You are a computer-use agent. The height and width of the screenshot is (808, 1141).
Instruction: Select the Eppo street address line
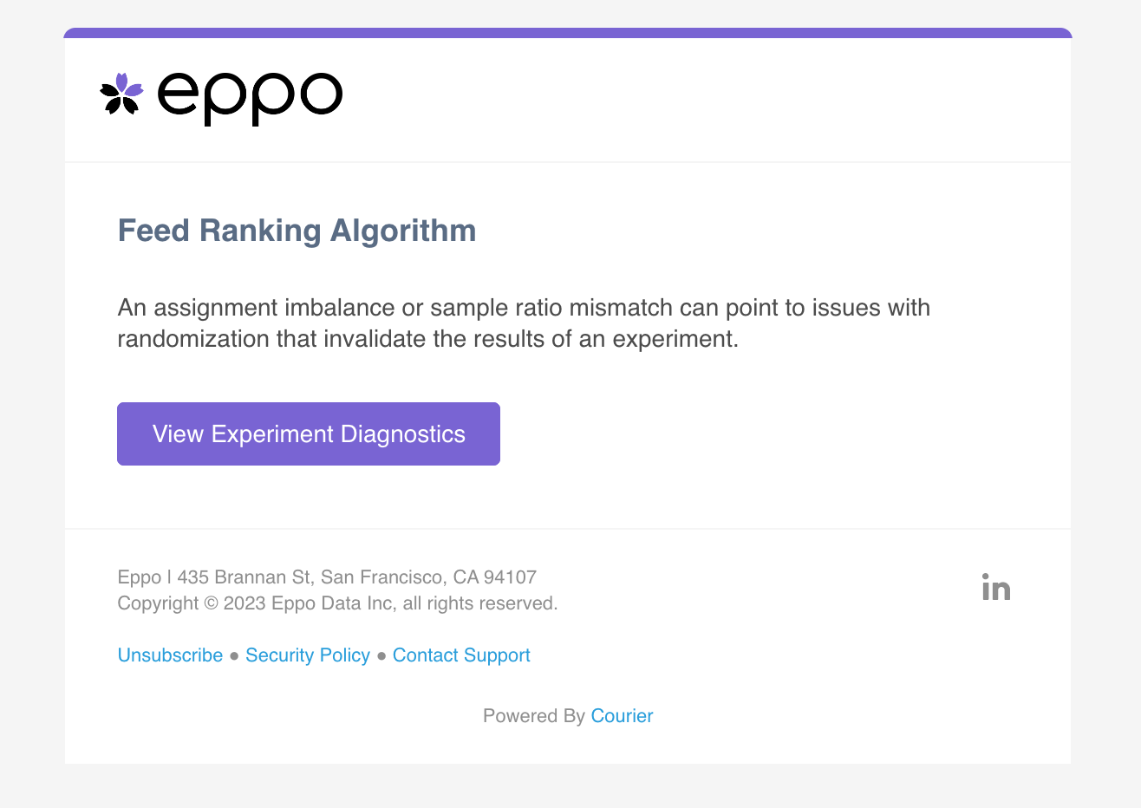327,577
